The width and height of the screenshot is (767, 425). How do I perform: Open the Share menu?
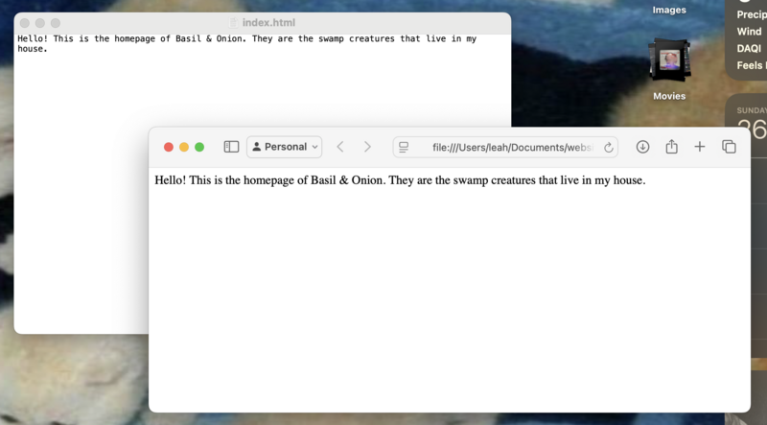tap(671, 147)
